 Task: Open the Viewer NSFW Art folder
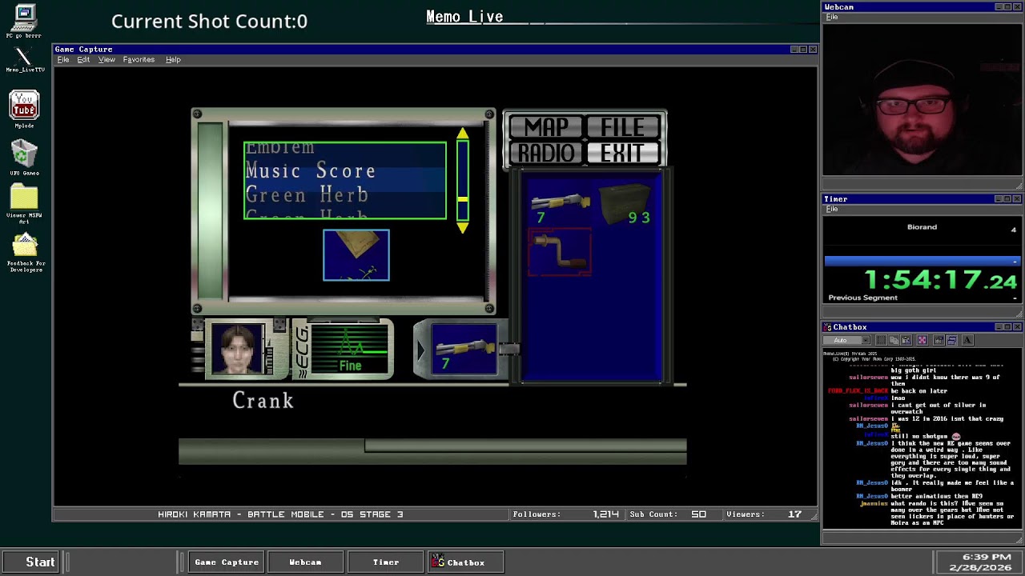click(24, 205)
